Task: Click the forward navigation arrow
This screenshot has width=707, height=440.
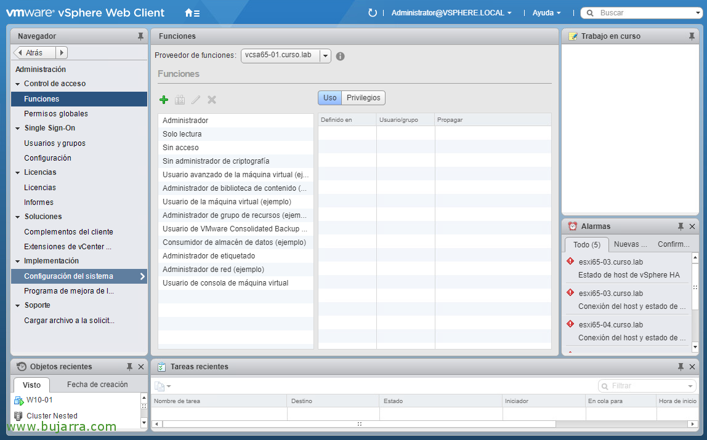Action: [x=62, y=53]
